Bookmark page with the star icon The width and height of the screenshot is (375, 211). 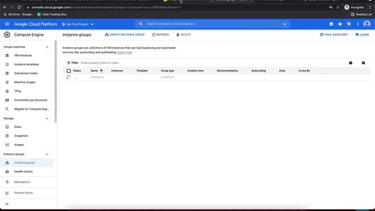point(337,8)
